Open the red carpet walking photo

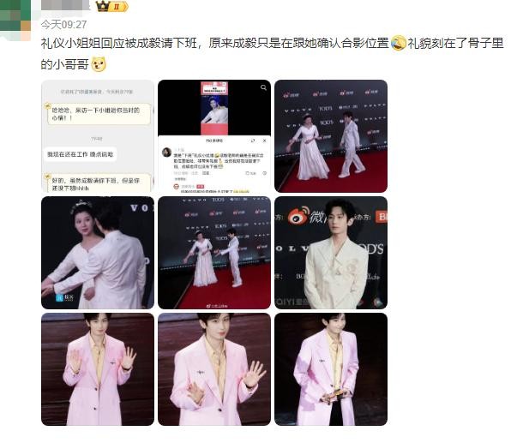pos(331,136)
